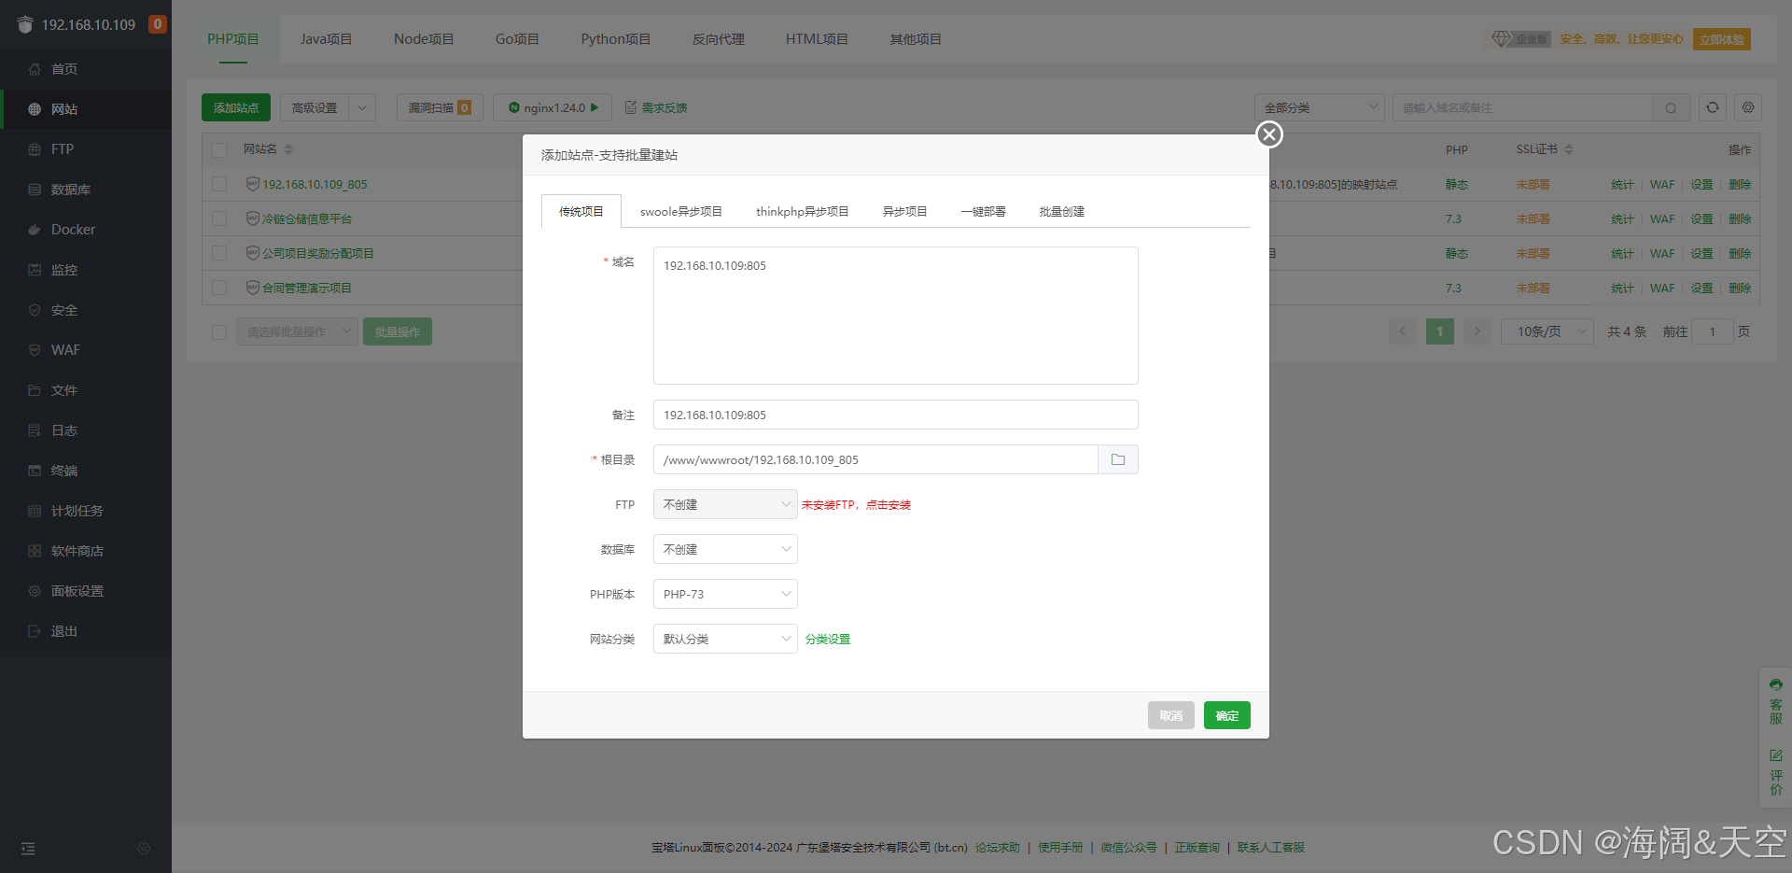Open the folder browser for 根目录
The height and width of the screenshot is (873, 1792).
coord(1117,459)
